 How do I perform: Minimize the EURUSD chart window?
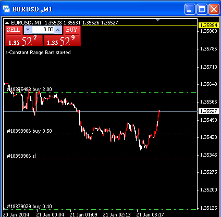point(190,9)
